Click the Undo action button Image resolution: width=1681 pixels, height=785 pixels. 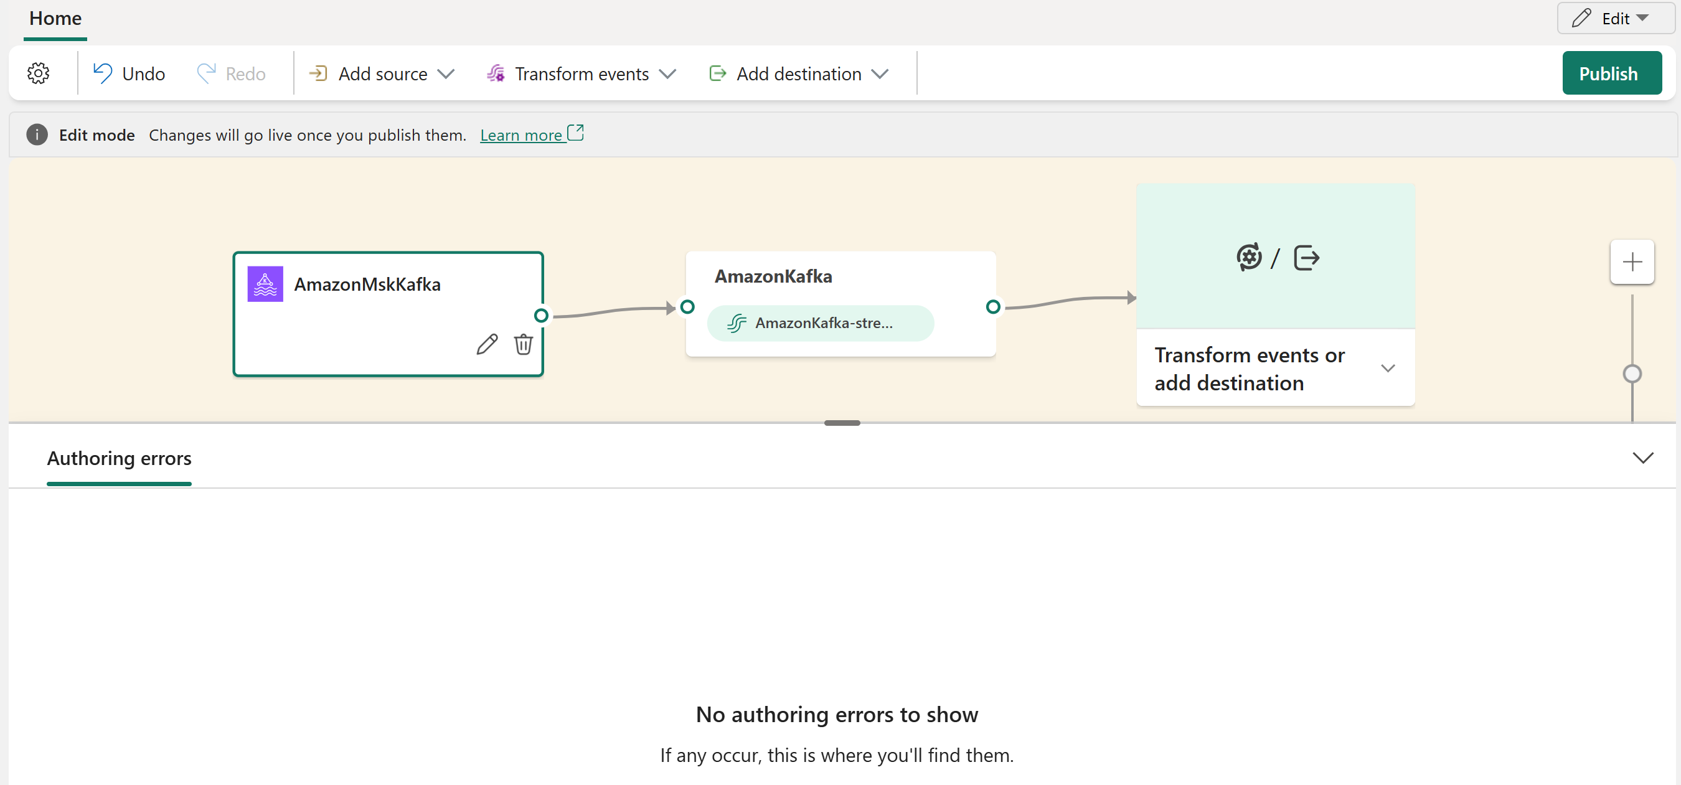click(x=129, y=73)
